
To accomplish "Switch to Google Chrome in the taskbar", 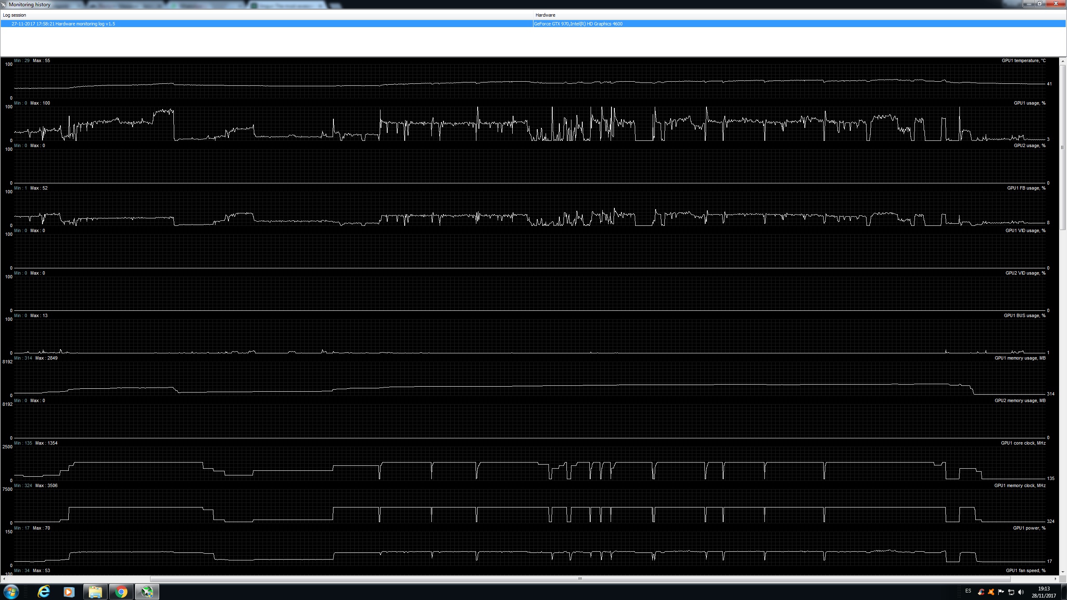I will (121, 592).
